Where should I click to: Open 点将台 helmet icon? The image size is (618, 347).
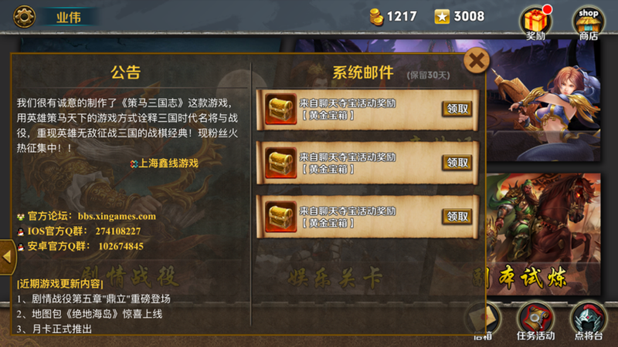589,321
